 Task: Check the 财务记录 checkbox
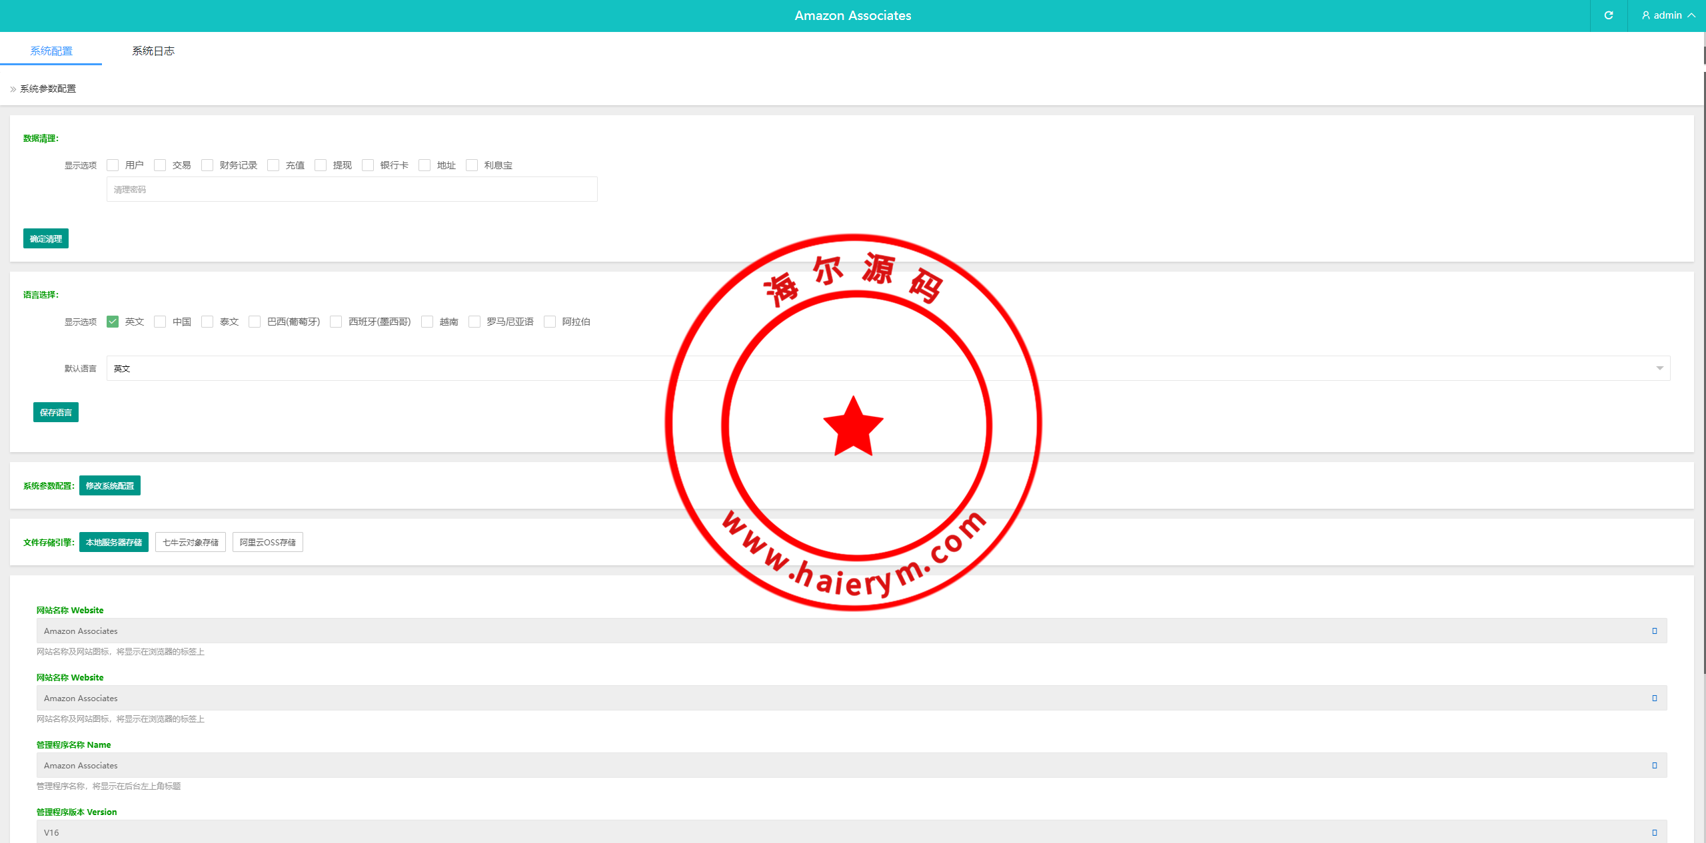pyautogui.click(x=207, y=165)
